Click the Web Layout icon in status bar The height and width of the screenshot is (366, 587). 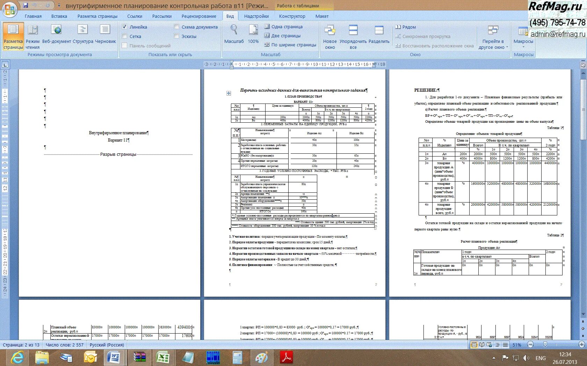pyautogui.click(x=490, y=345)
